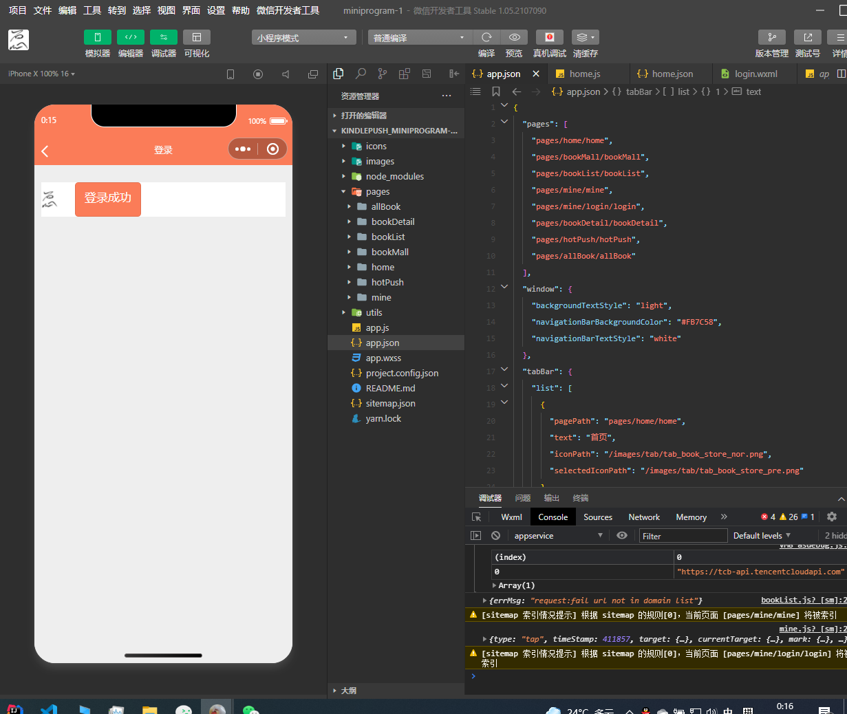Click the clear cache layers icon

585,37
